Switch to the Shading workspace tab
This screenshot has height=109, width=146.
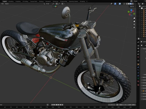pos(41,2)
